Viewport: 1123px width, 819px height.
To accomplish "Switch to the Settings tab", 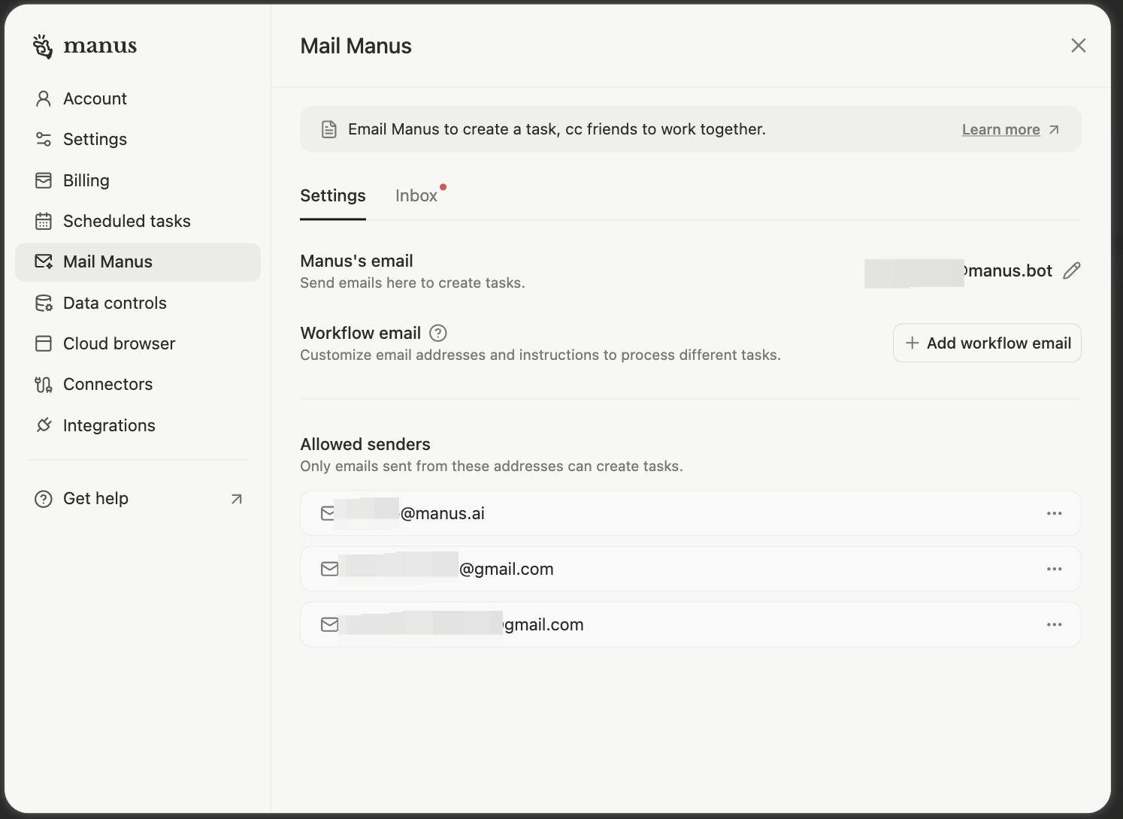I will [x=332, y=195].
